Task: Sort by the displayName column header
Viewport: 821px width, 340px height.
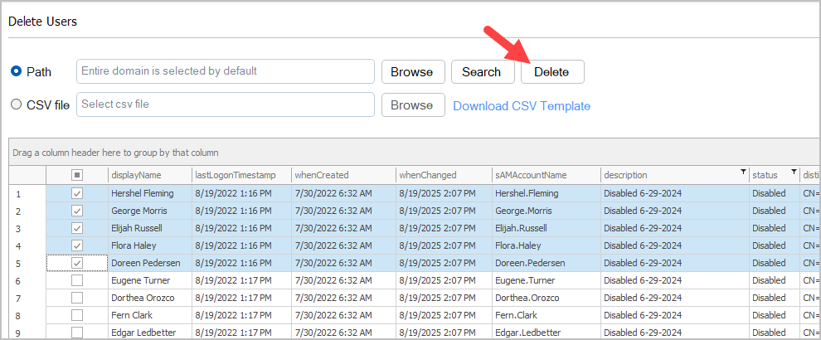Action: pos(136,175)
